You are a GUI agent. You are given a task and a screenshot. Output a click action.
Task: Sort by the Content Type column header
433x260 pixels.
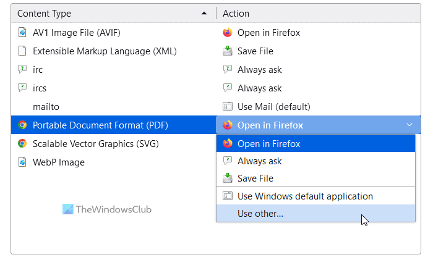click(111, 13)
